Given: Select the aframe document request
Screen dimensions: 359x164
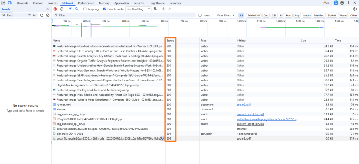Looking at the screenshot, I should [x=205, y=109].
